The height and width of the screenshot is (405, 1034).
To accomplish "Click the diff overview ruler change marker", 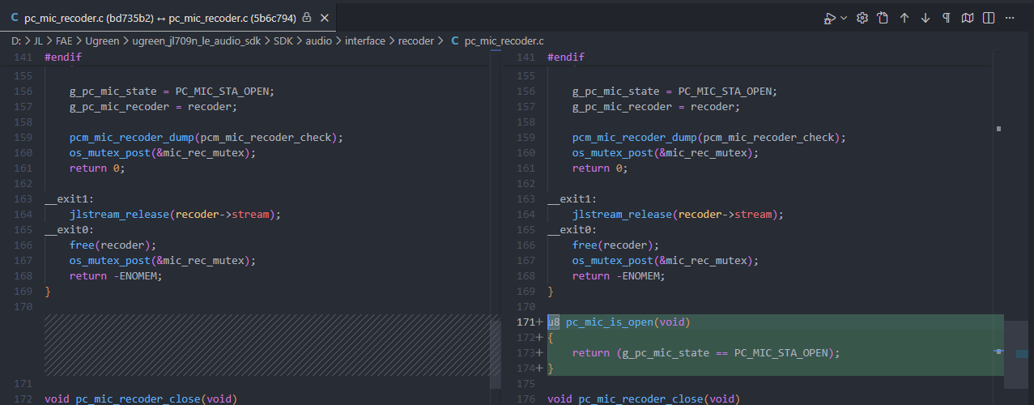I will pyautogui.click(x=1022, y=353).
